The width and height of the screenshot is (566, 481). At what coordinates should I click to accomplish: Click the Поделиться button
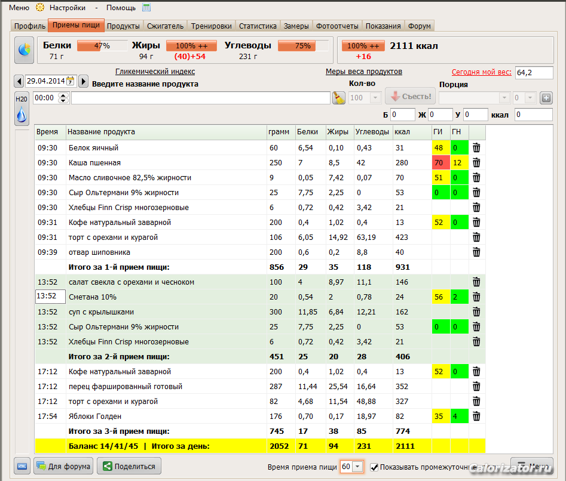coord(129,466)
